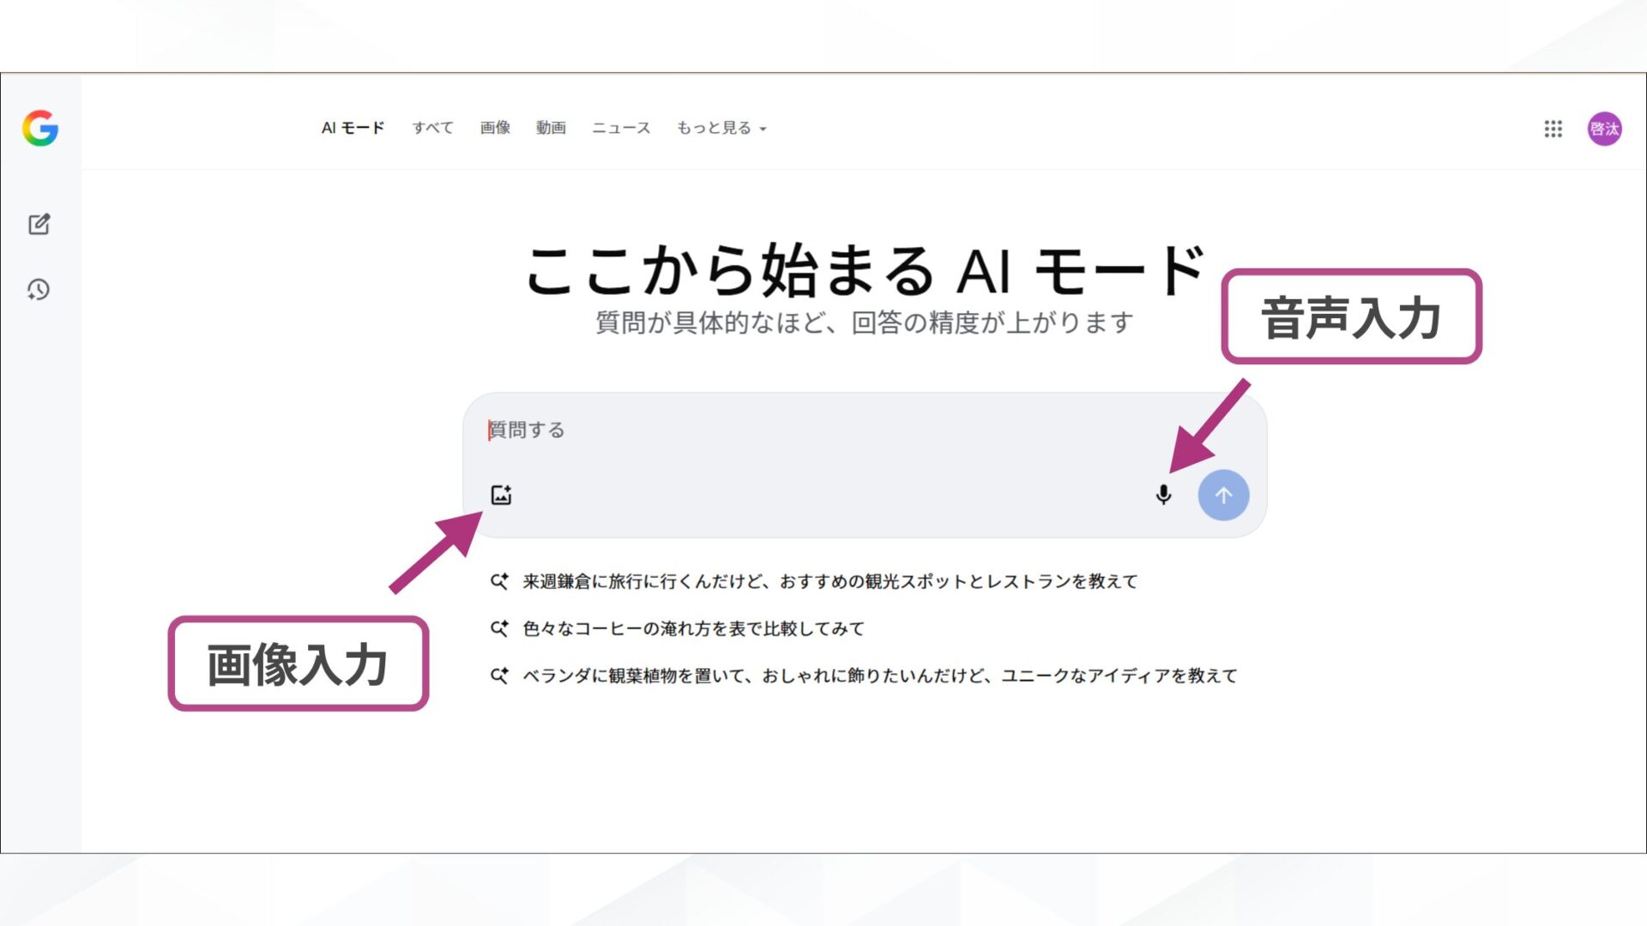Click the balcony plants decoration suggestion

point(878,675)
